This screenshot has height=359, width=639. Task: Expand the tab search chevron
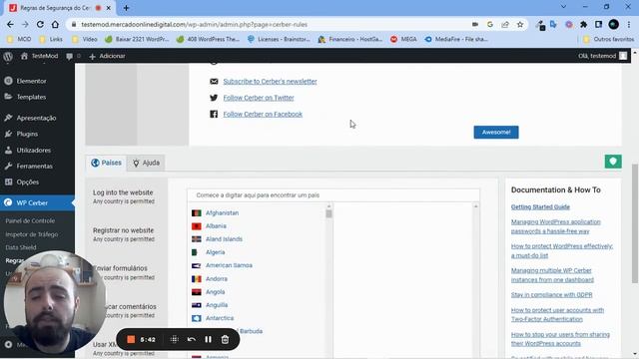(563, 7)
